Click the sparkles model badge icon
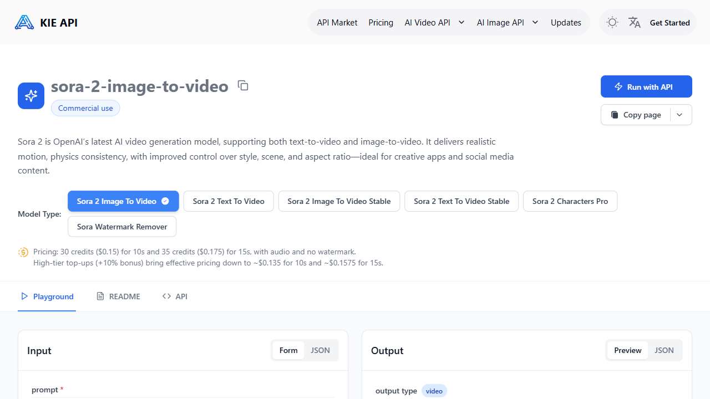 [x=31, y=95]
